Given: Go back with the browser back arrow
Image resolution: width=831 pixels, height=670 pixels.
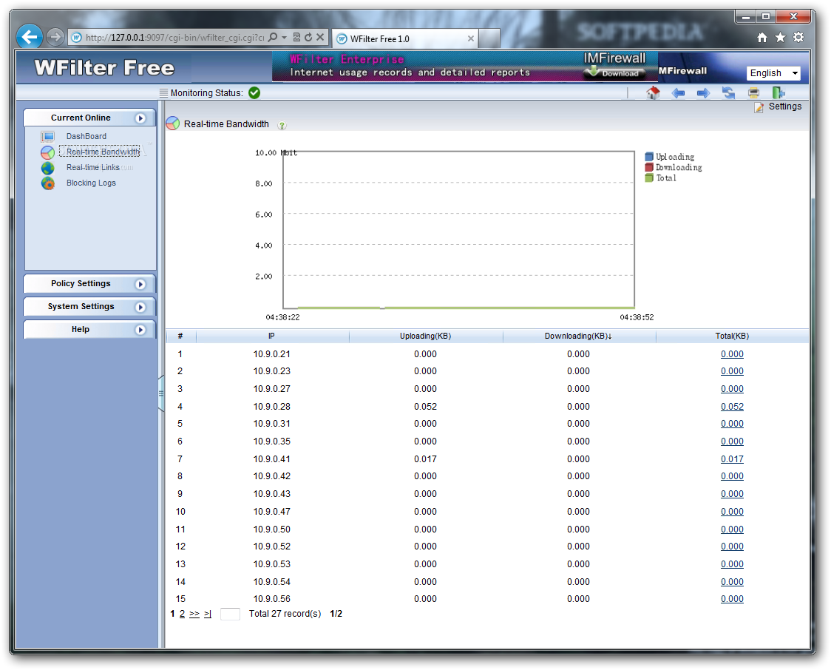Looking at the screenshot, I should click(29, 37).
